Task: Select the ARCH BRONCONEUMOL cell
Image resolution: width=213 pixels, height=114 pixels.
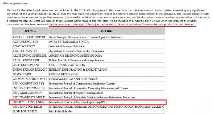Action: pyautogui.click(x=30, y=56)
